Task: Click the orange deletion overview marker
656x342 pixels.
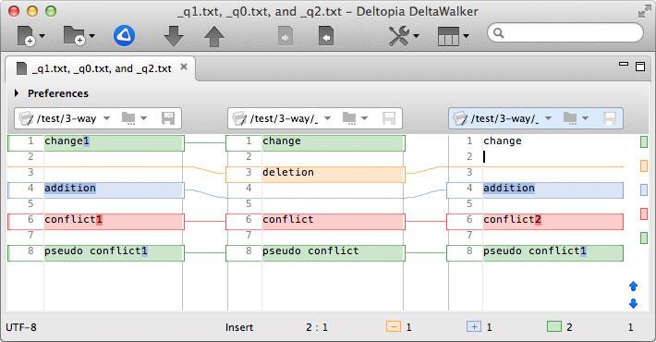Action: [x=644, y=165]
